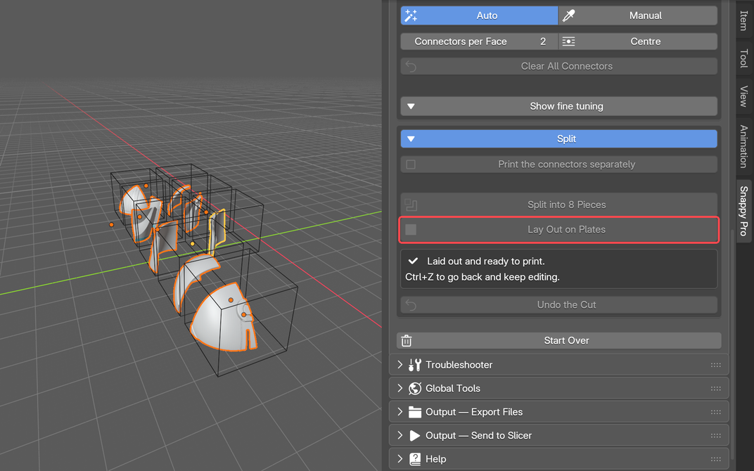Enable Print the connectors separately checkbox
Viewport: 754px width, 471px height.
[x=411, y=164]
